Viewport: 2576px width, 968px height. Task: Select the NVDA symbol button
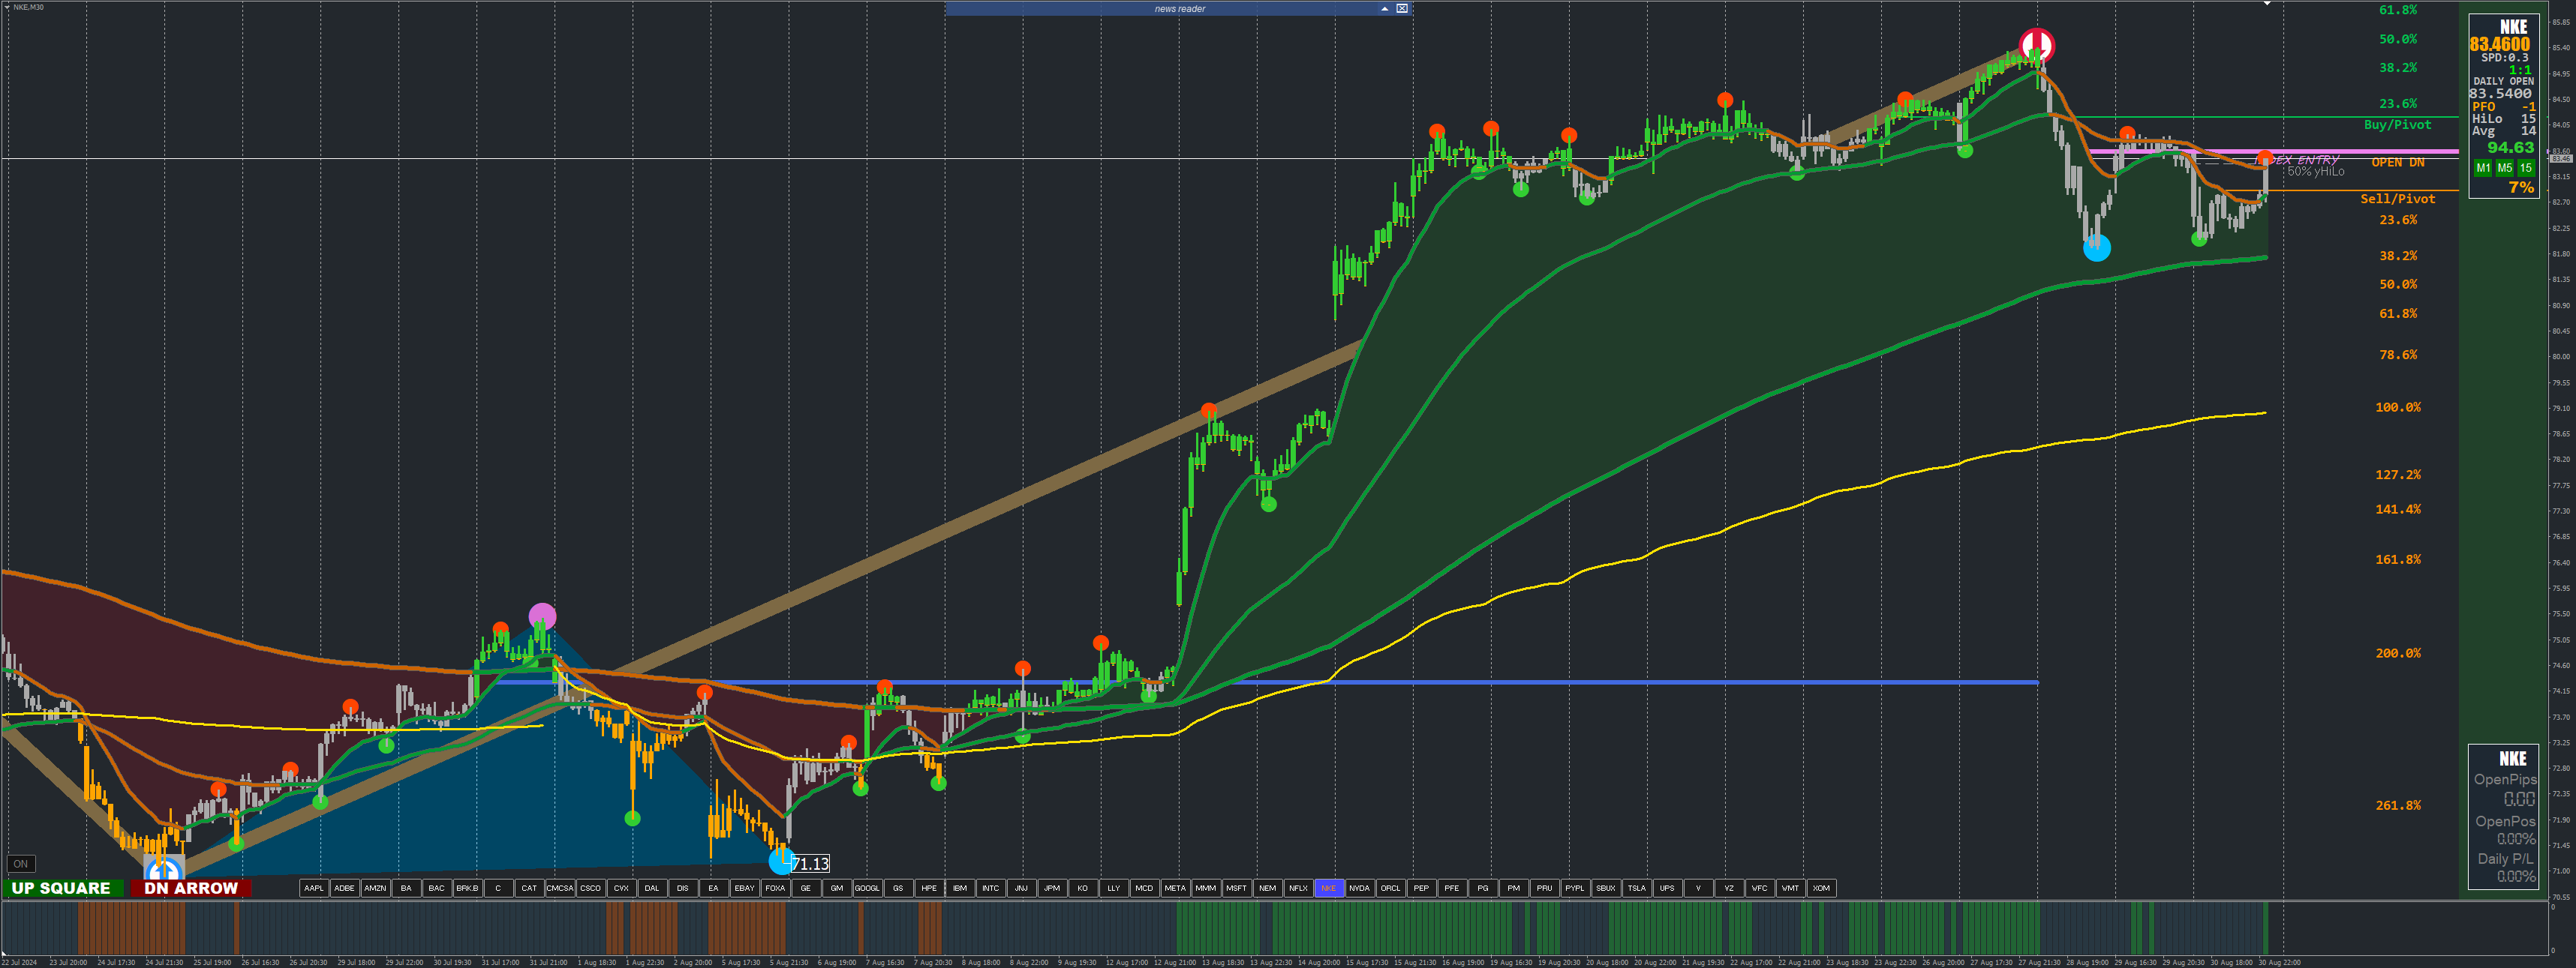[x=1359, y=888]
